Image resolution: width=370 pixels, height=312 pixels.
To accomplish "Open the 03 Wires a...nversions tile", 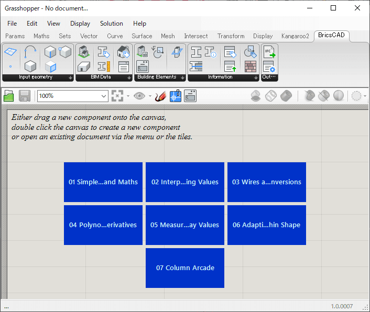I will [x=267, y=182].
